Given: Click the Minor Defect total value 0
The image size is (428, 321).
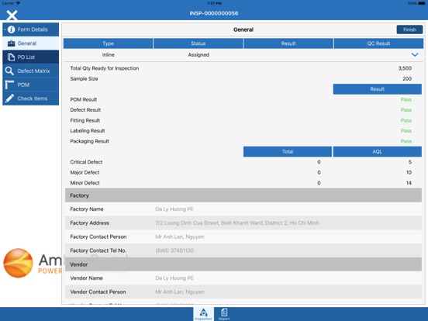Looking at the screenshot, I should [x=319, y=183].
